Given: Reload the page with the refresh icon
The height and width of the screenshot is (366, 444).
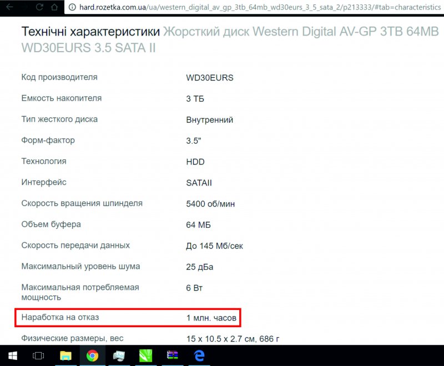Looking at the screenshot, I should coord(39,7).
